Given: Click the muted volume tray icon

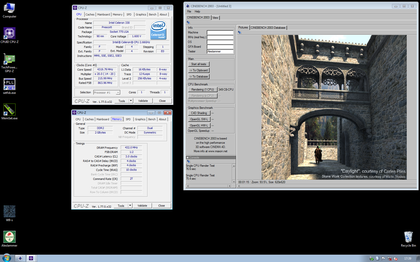Looking at the screenshot, I should [395, 259].
